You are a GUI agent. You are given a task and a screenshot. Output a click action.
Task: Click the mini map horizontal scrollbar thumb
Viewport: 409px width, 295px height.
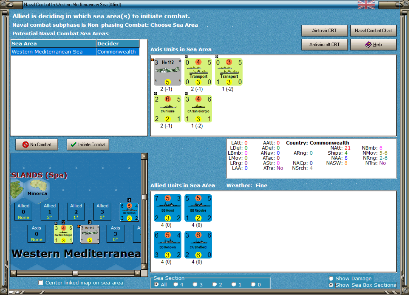pyautogui.click(x=75, y=273)
